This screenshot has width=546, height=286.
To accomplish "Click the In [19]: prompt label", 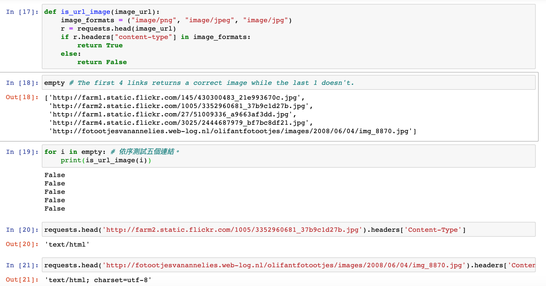I will [22, 152].
